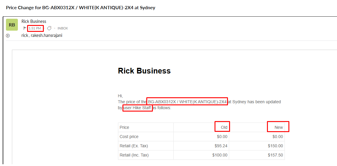Click the RB sender avatar
The image size is (337, 166).
click(x=12, y=25)
